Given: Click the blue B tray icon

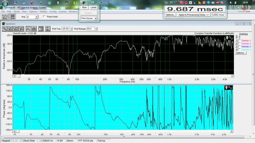Looking at the screenshot, I should 190,3.
